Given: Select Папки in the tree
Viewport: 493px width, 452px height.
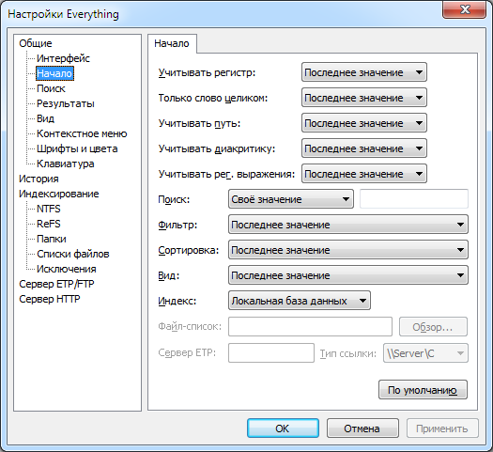Looking at the screenshot, I should coord(52,239).
